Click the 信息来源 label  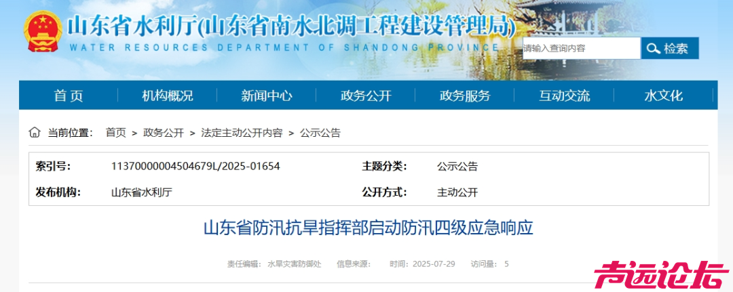coord(354,264)
